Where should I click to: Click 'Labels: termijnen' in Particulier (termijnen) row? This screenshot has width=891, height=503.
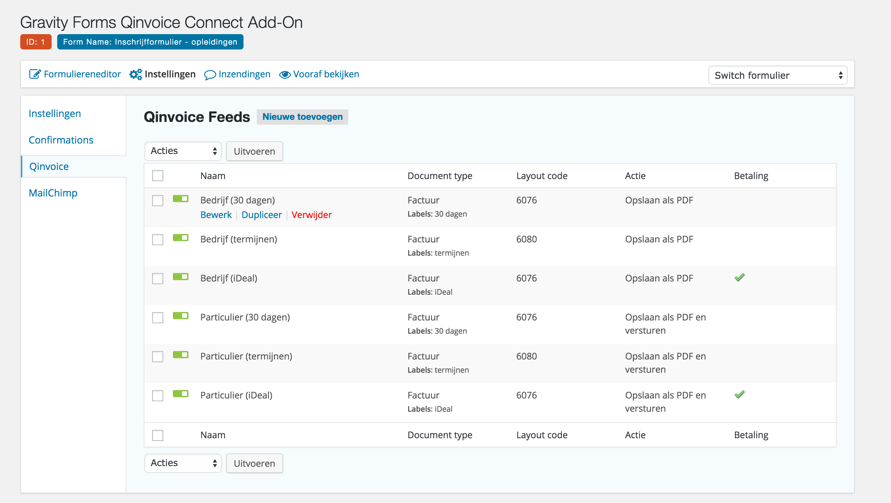[x=438, y=370]
